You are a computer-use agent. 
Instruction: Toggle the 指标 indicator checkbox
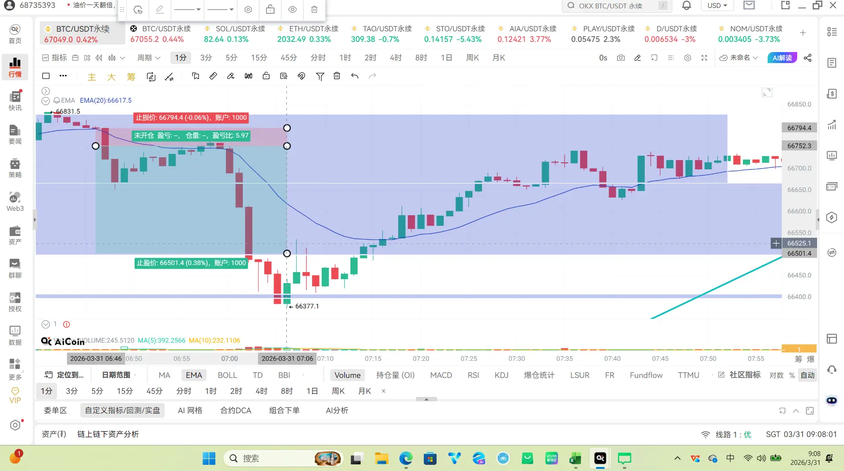pyautogui.click(x=54, y=58)
